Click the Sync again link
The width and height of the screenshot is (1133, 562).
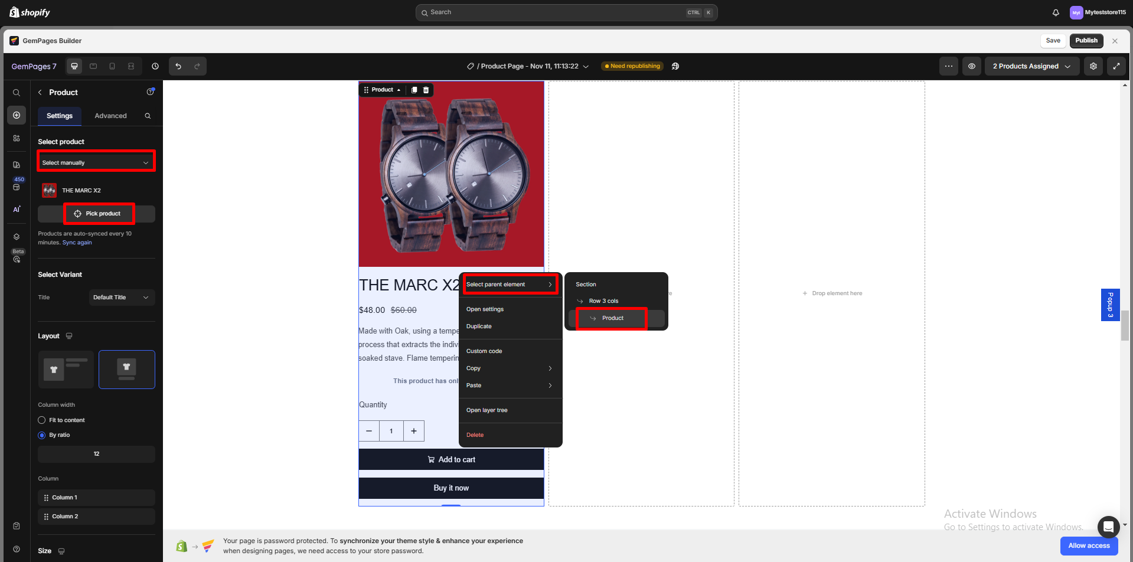tap(77, 243)
